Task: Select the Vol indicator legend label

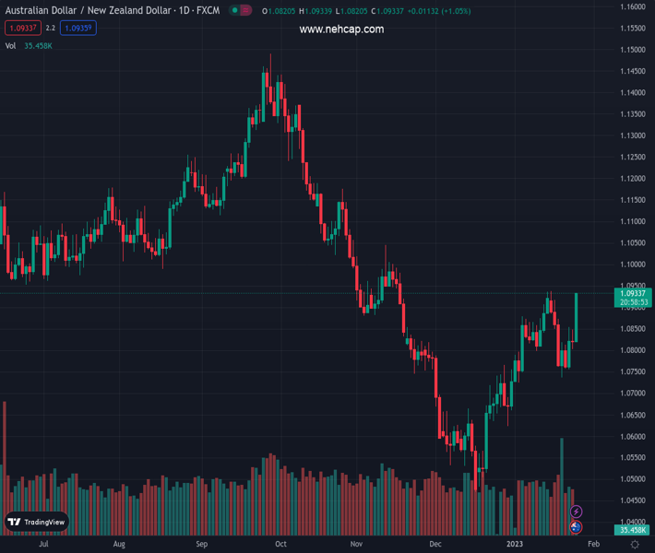Action: click(10, 45)
